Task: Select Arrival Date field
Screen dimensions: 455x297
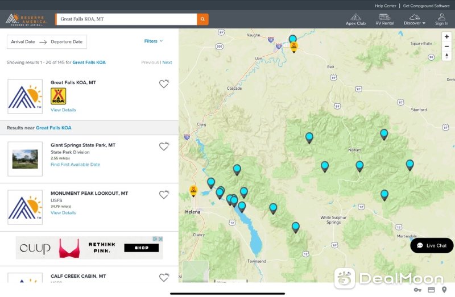Action: coord(23,41)
